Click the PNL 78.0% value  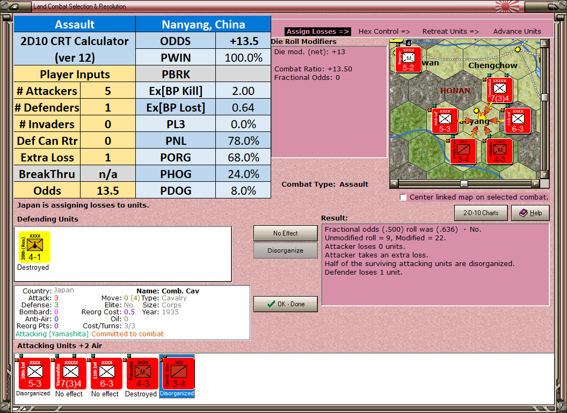click(243, 141)
